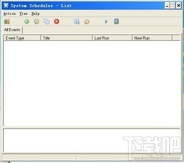Open the Help menu
The width and height of the screenshot is (184, 163).
[36, 13]
